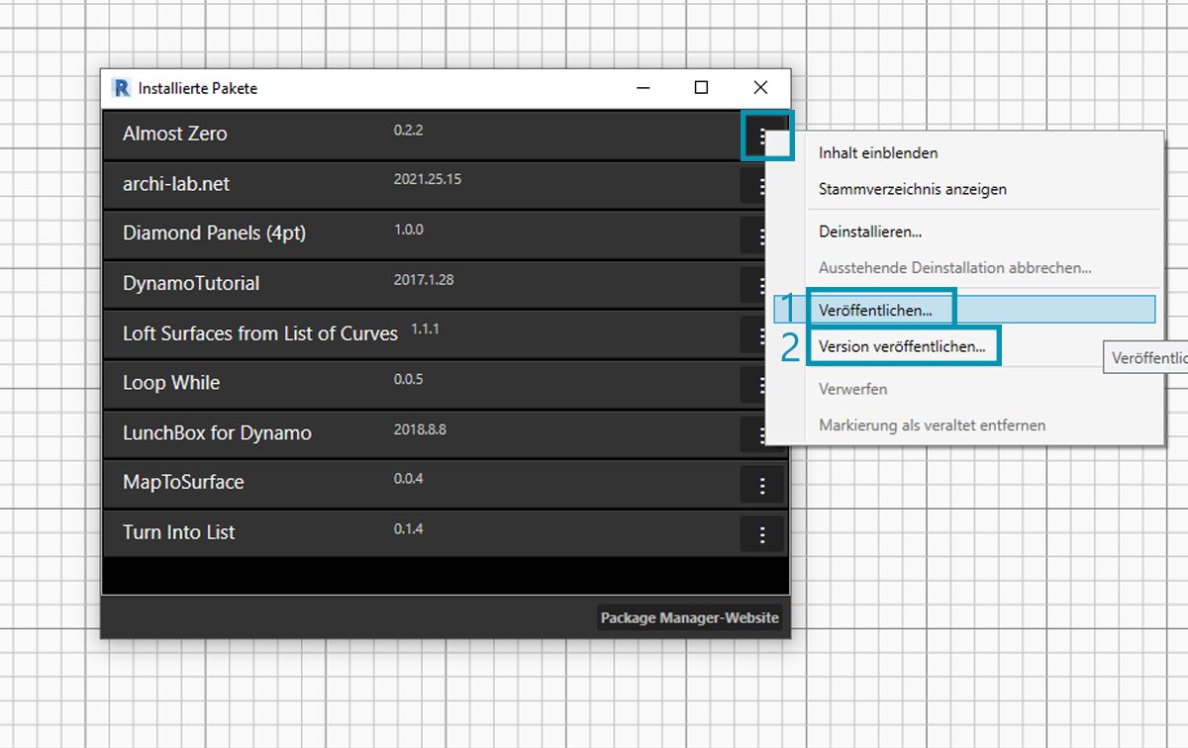The height and width of the screenshot is (748, 1188).
Task: Click version 0.1.4 of Turn Into List
Action: 409,529
